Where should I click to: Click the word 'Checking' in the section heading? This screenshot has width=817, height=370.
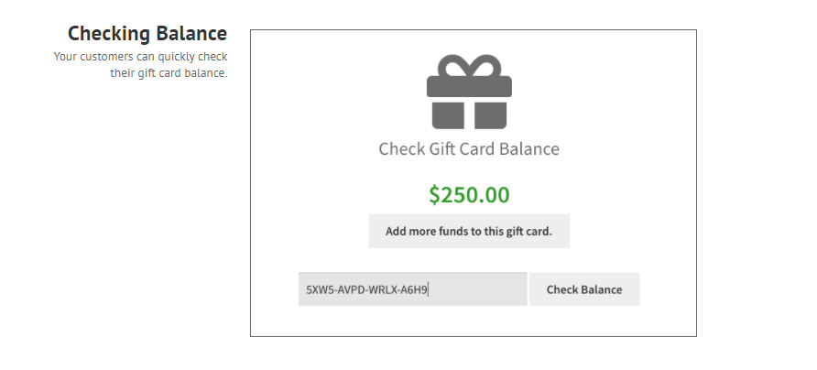pyautogui.click(x=109, y=34)
